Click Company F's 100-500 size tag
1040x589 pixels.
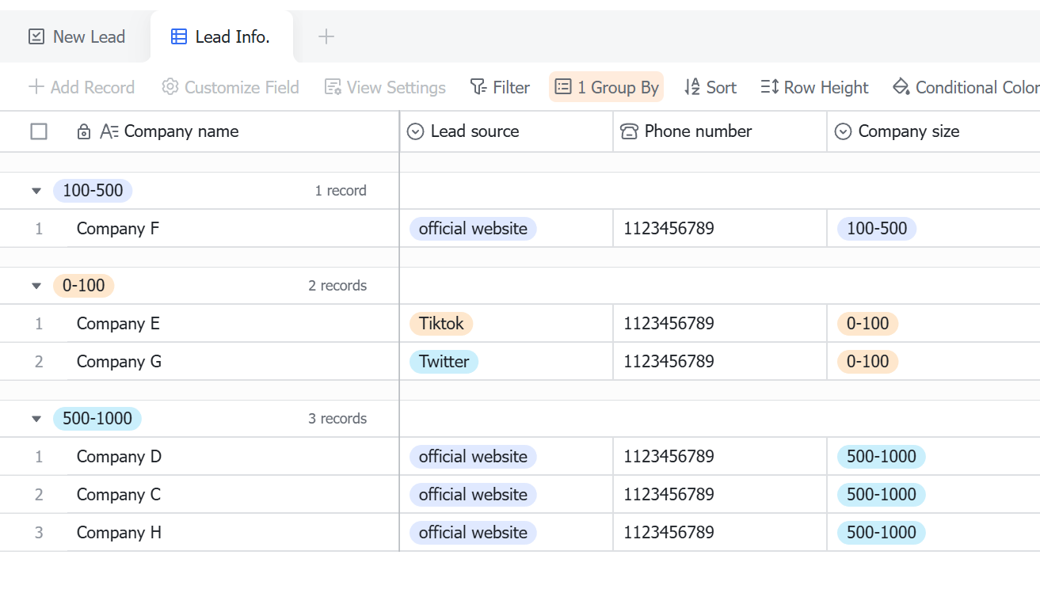click(877, 229)
